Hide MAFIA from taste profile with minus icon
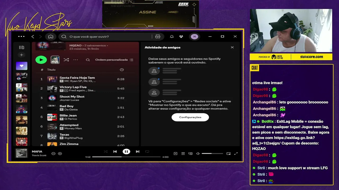Screen dimensions: 339x190 tap(53, 154)
